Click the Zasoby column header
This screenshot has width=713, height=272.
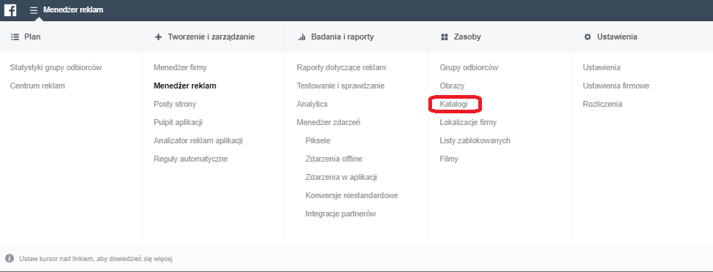(x=467, y=37)
